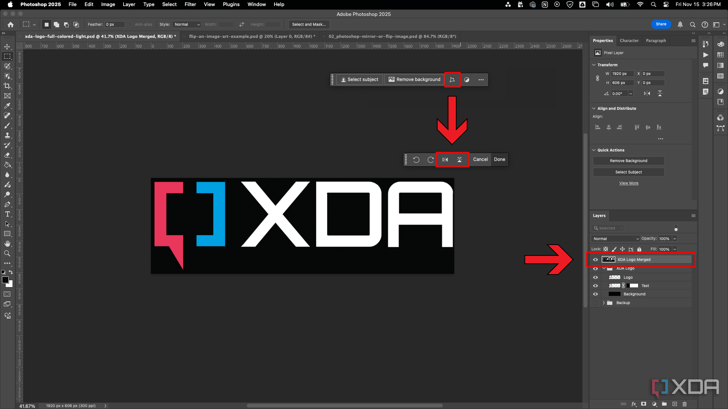Select the Crop tool

[7, 86]
